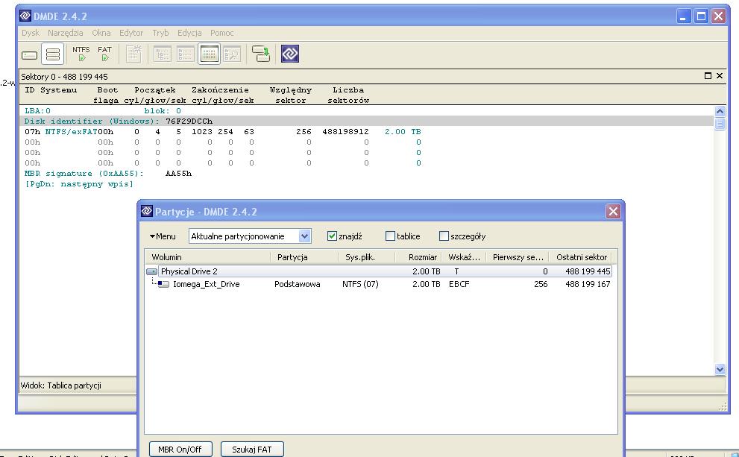Click the select disk drive icon
739x457 pixels.
click(29, 54)
